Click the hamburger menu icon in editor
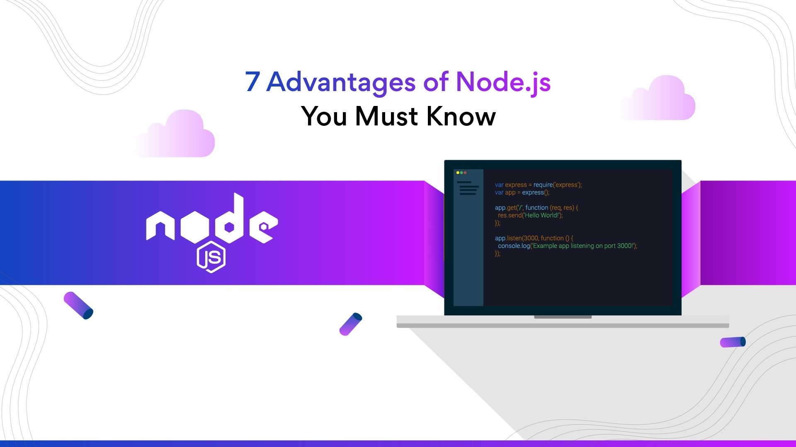Image resolution: width=796 pixels, height=447 pixels. tap(467, 190)
